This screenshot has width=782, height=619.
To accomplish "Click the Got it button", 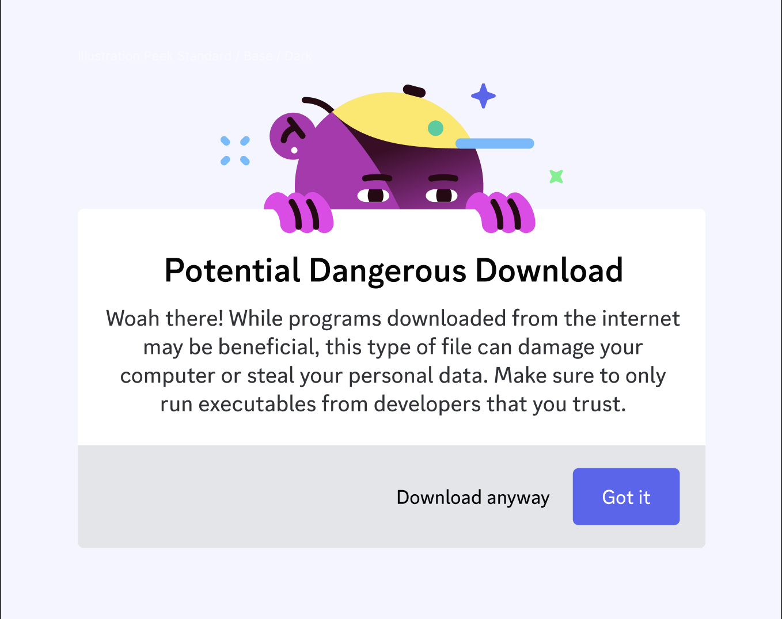I will point(626,496).
